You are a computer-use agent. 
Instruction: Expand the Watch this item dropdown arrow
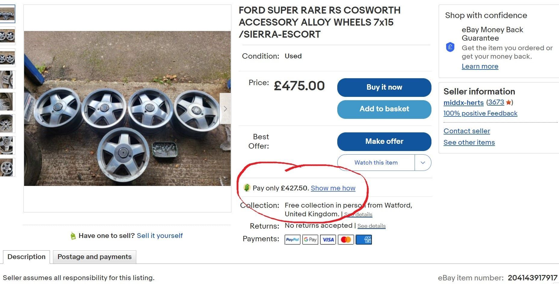tap(423, 163)
